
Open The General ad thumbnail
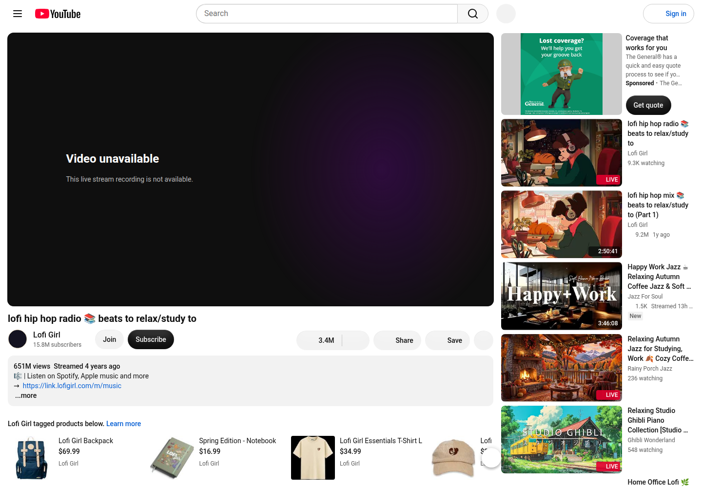[562, 74]
